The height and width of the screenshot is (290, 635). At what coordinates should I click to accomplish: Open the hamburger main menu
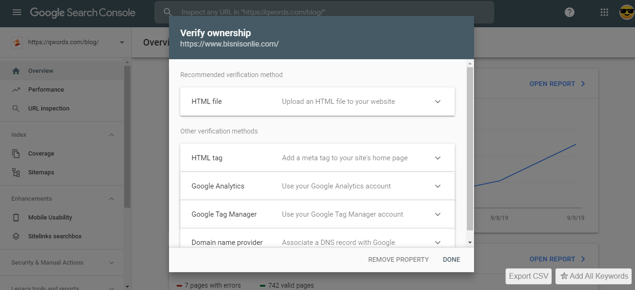point(17,12)
